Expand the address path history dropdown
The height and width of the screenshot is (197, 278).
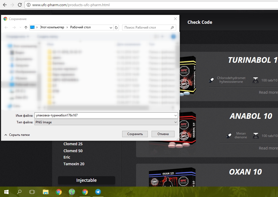coord(111,27)
